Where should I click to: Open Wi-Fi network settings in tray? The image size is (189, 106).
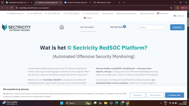[170, 103]
